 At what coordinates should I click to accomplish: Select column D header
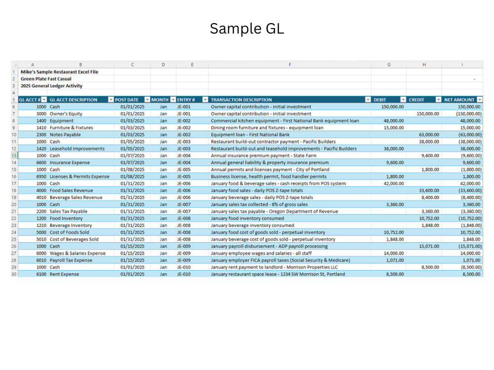(x=163, y=65)
